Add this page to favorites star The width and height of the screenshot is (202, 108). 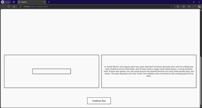[171, 7]
